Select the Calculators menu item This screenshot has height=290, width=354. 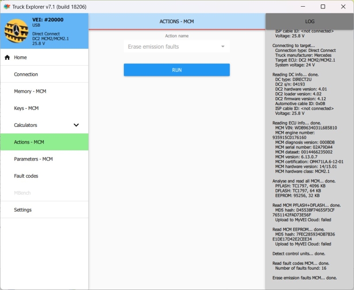coord(45,125)
